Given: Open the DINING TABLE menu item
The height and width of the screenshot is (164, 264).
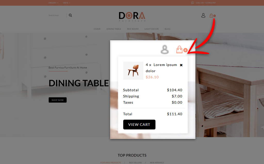Looking at the screenshot, I should coord(114,29).
